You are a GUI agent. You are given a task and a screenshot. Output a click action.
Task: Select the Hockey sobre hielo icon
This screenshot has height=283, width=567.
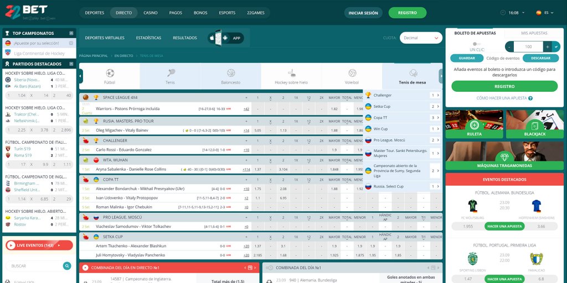291,74
